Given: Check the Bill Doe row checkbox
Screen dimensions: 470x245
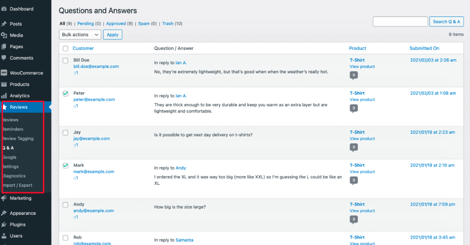Looking at the screenshot, I should click(65, 61).
